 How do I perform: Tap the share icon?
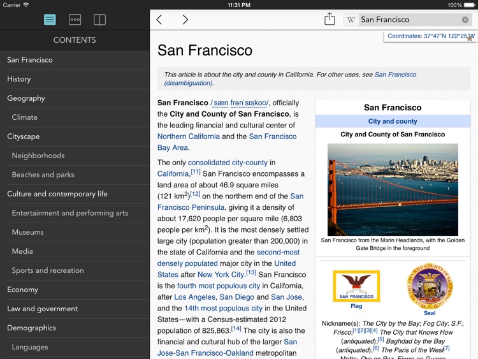coord(330,20)
